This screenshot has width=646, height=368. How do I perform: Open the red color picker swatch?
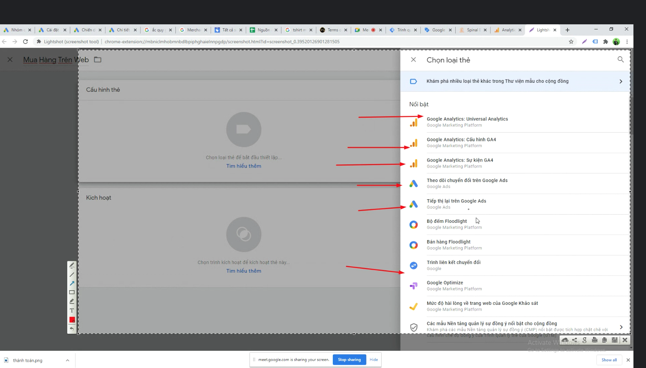coord(72,320)
